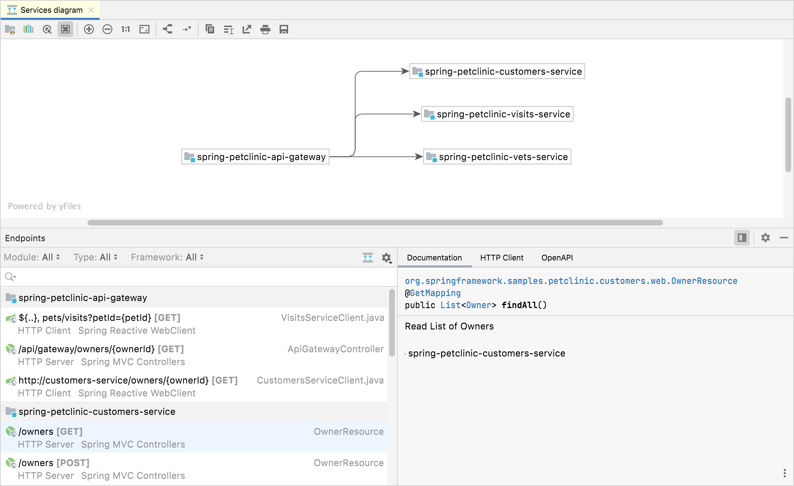Click the spring-petclinic-api-gateway tree item
Image resolution: width=794 pixels, height=486 pixels.
pos(82,298)
